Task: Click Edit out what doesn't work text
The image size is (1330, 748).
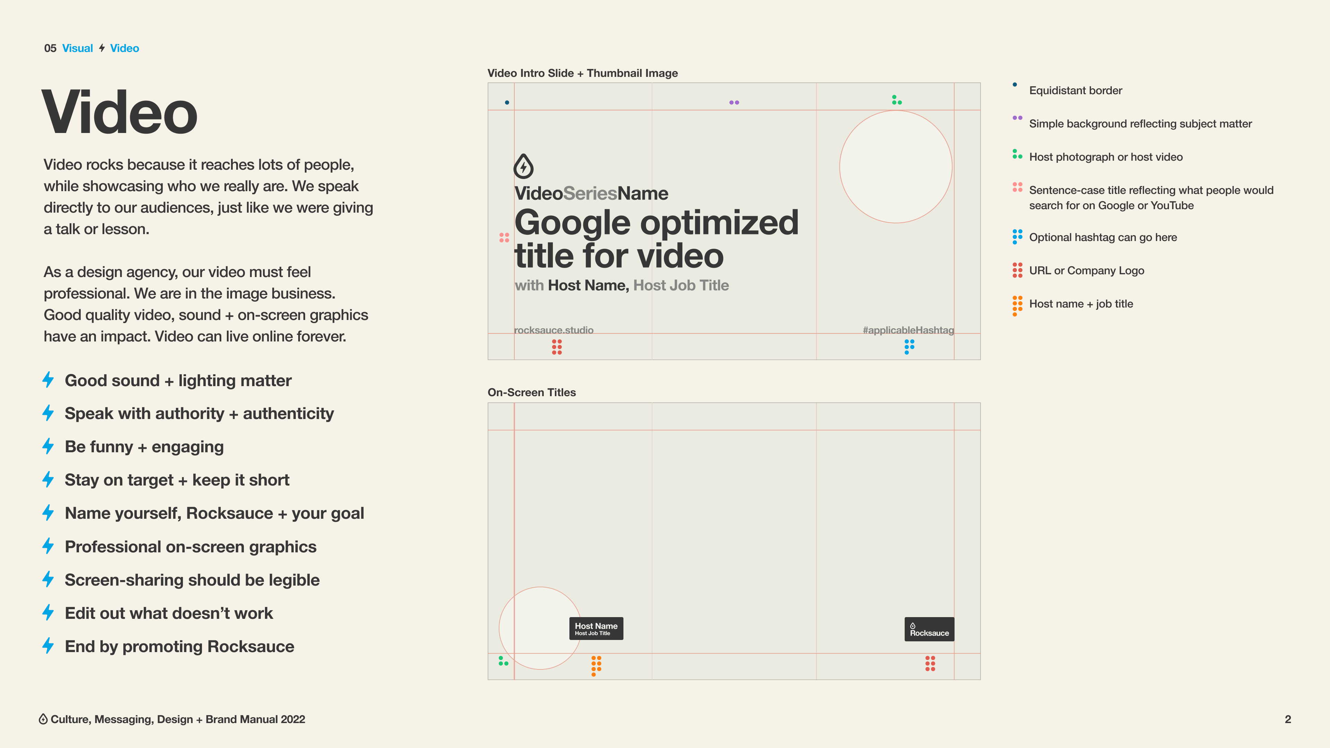Action: [169, 613]
